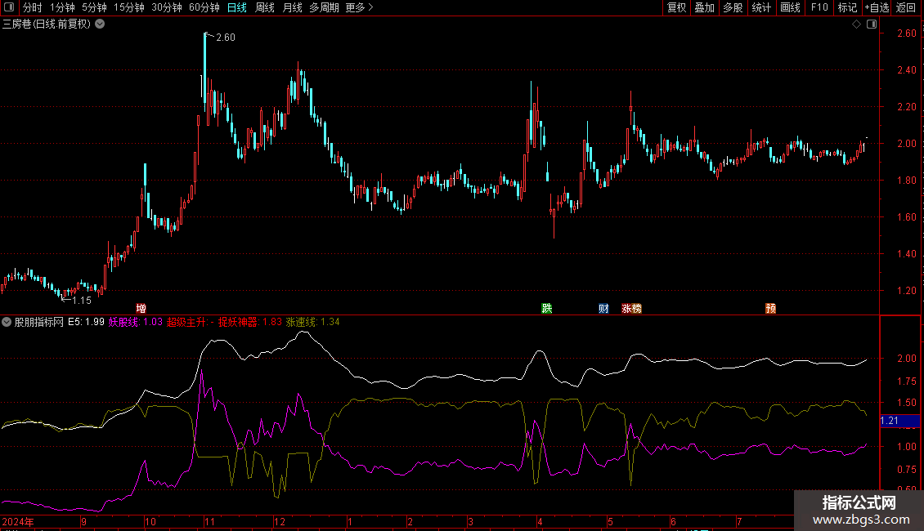The width and height of the screenshot is (924, 531).
Task: Open 多周期 multi-period view
Action: point(324,7)
